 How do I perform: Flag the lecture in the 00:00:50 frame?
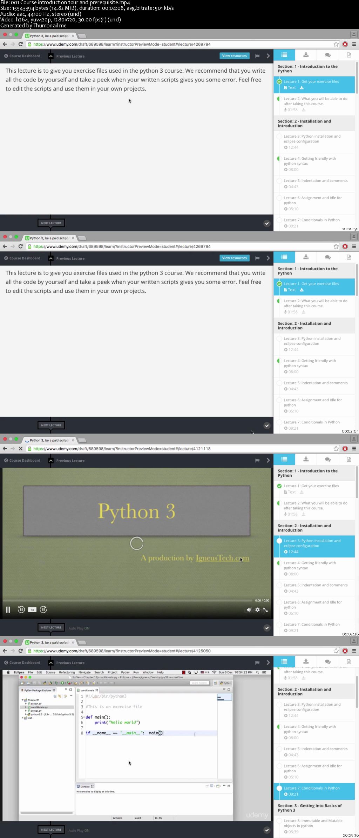257,56
